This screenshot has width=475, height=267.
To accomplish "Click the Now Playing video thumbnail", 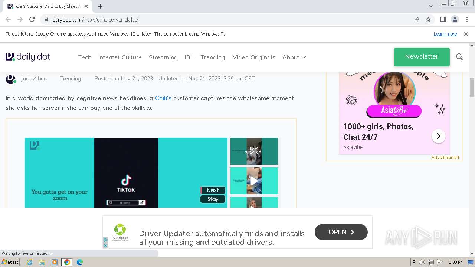I will click(x=254, y=151).
